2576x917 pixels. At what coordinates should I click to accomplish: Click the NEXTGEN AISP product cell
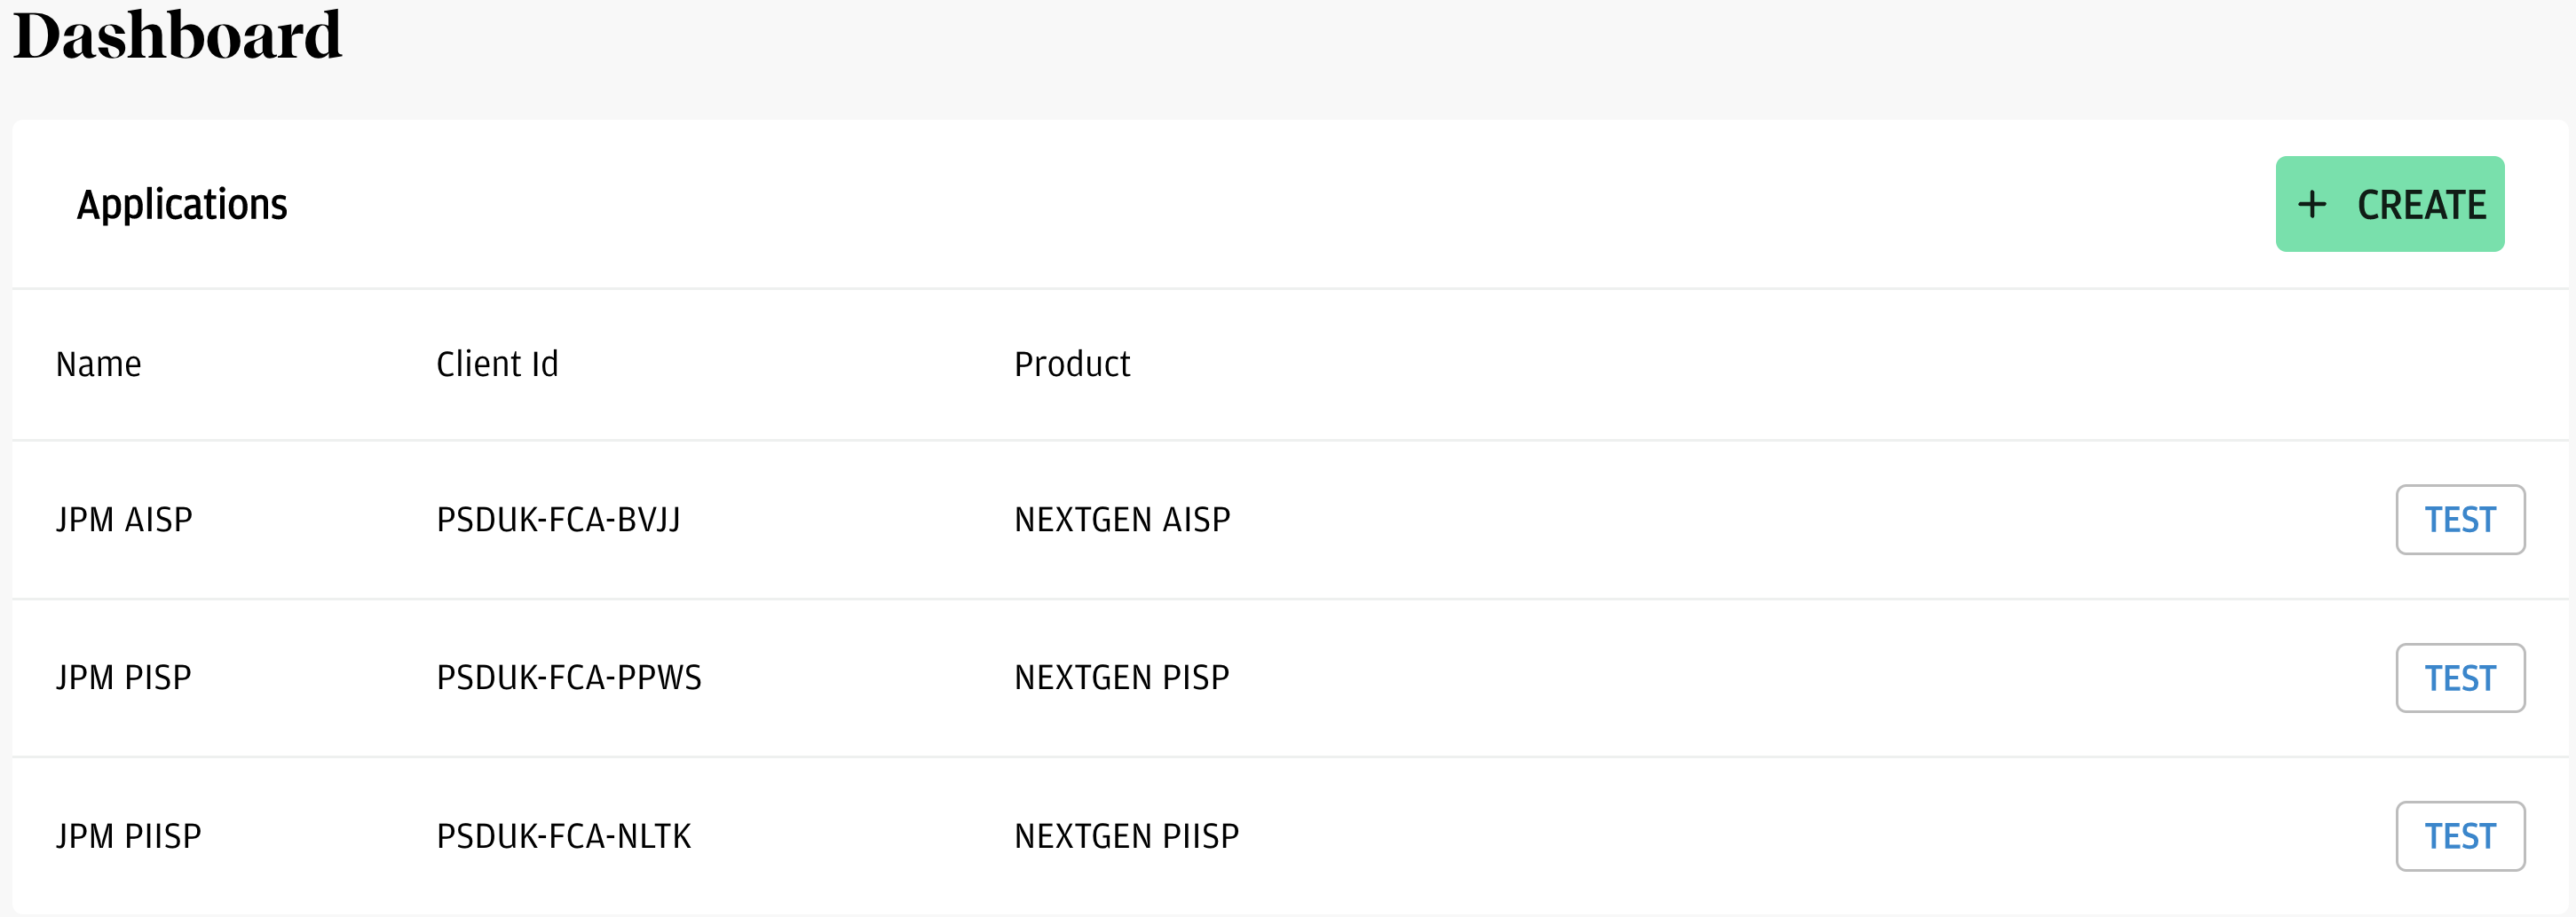pos(1122,521)
